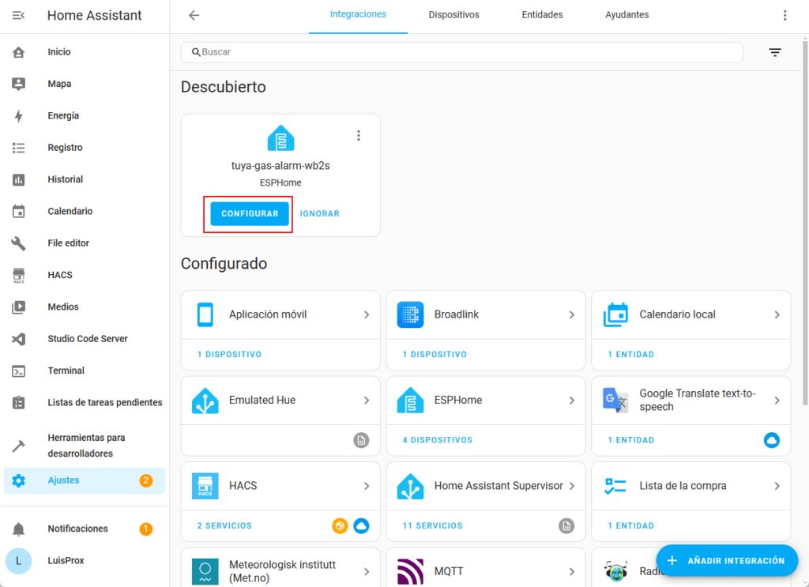
Task: Go back with the arrow icon
Action: (194, 16)
